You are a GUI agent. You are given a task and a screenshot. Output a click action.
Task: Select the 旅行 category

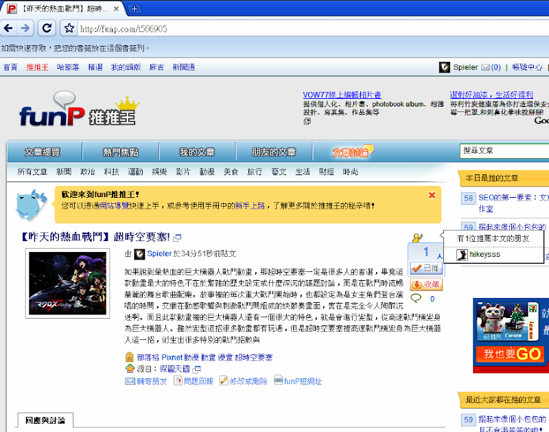pyautogui.click(x=255, y=172)
